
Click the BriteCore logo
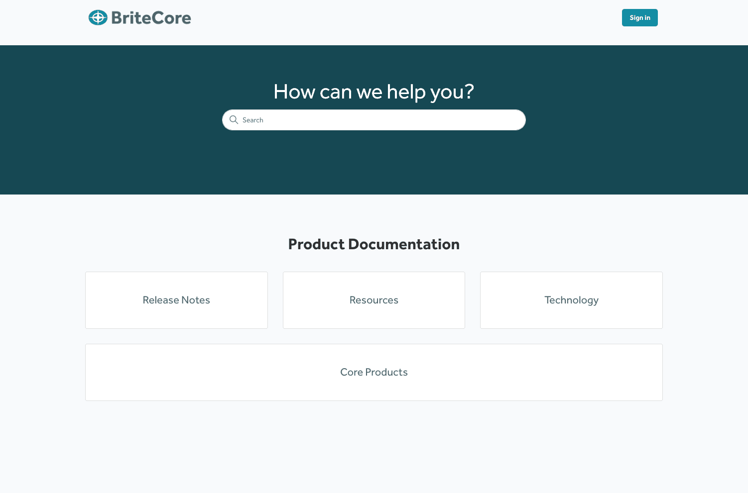pyautogui.click(x=139, y=17)
